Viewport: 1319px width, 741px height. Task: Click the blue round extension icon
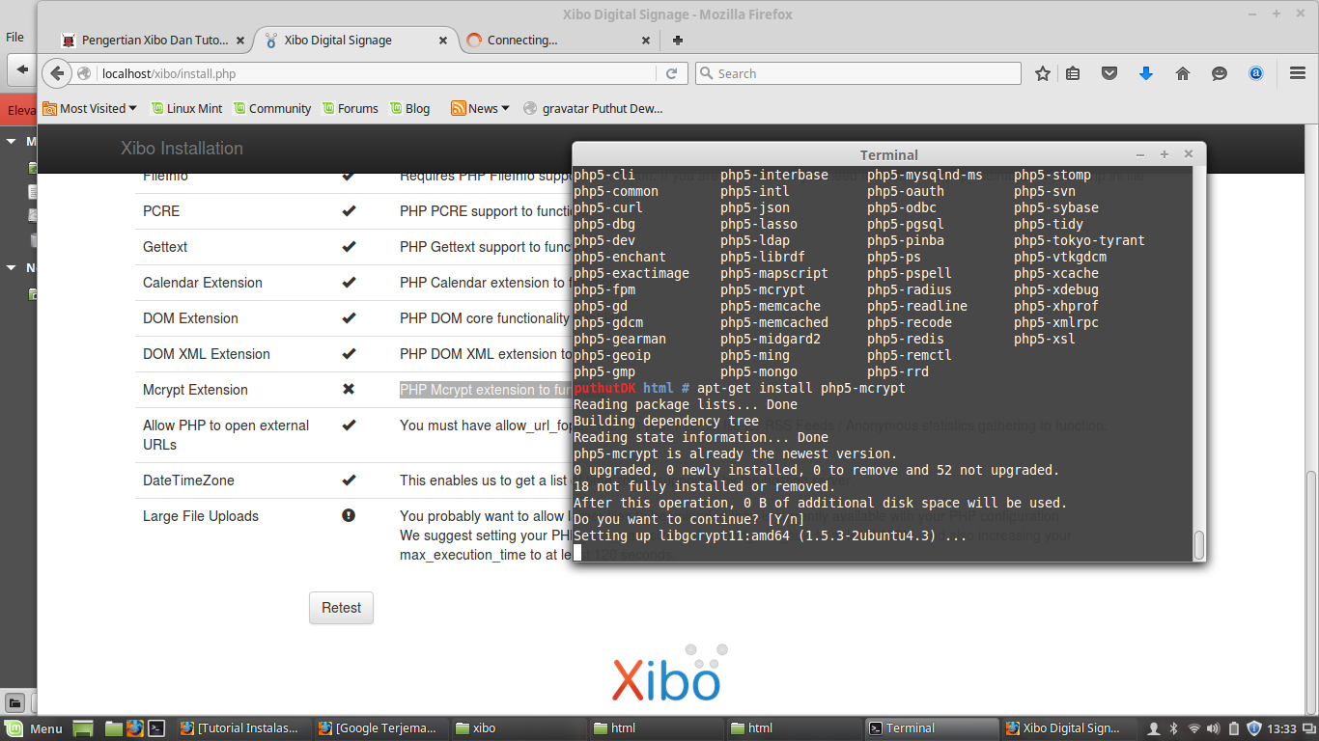1256,73
